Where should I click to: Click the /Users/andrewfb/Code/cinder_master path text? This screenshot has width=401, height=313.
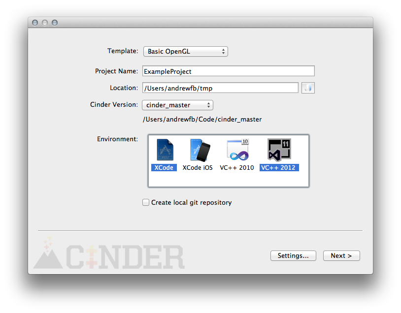click(x=202, y=119)
